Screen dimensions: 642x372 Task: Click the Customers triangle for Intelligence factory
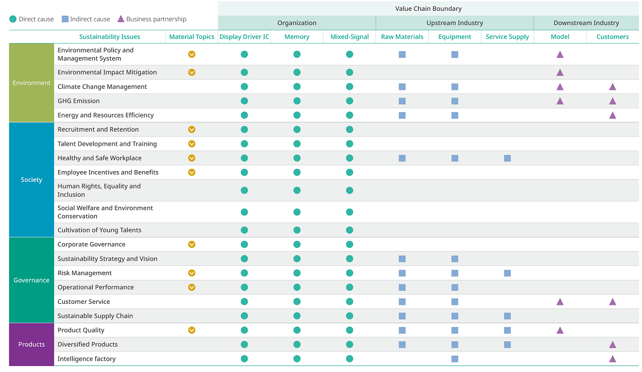click(613, 359)
